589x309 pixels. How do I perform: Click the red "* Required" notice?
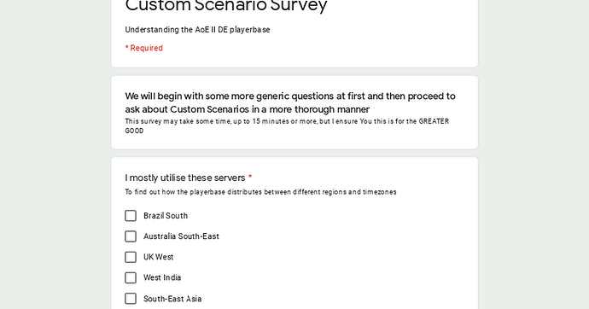tap(144, 48)
